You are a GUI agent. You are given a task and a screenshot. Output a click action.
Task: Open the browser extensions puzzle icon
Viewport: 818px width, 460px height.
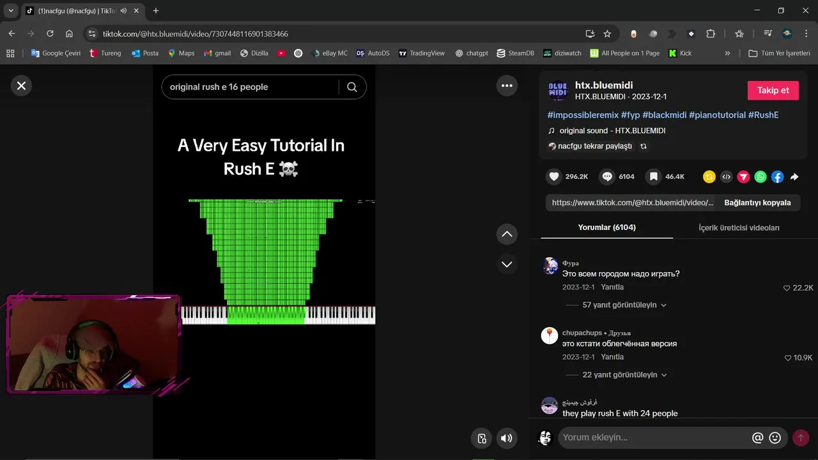point(711,34)
